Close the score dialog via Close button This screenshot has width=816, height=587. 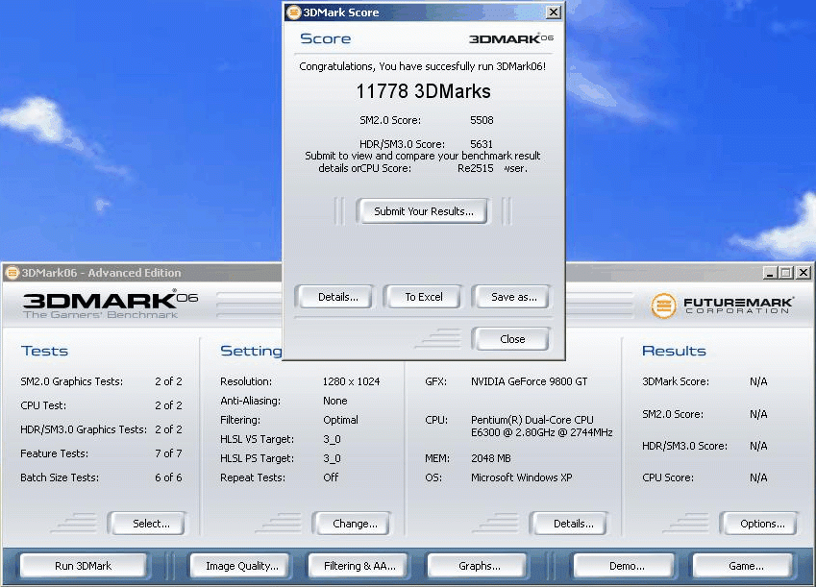pyautogui.click(x=511, y=339)
